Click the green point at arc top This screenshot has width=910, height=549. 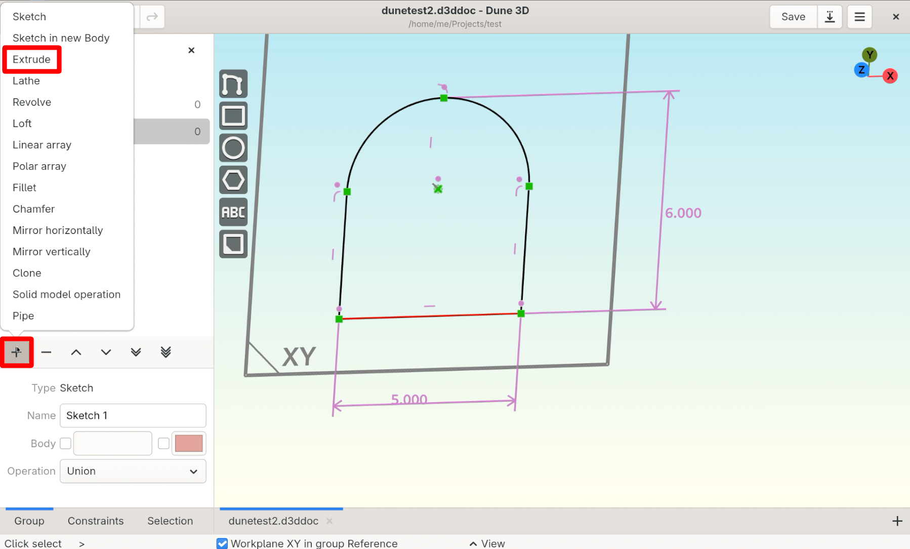pyautogui.click(x=444, y=98)
